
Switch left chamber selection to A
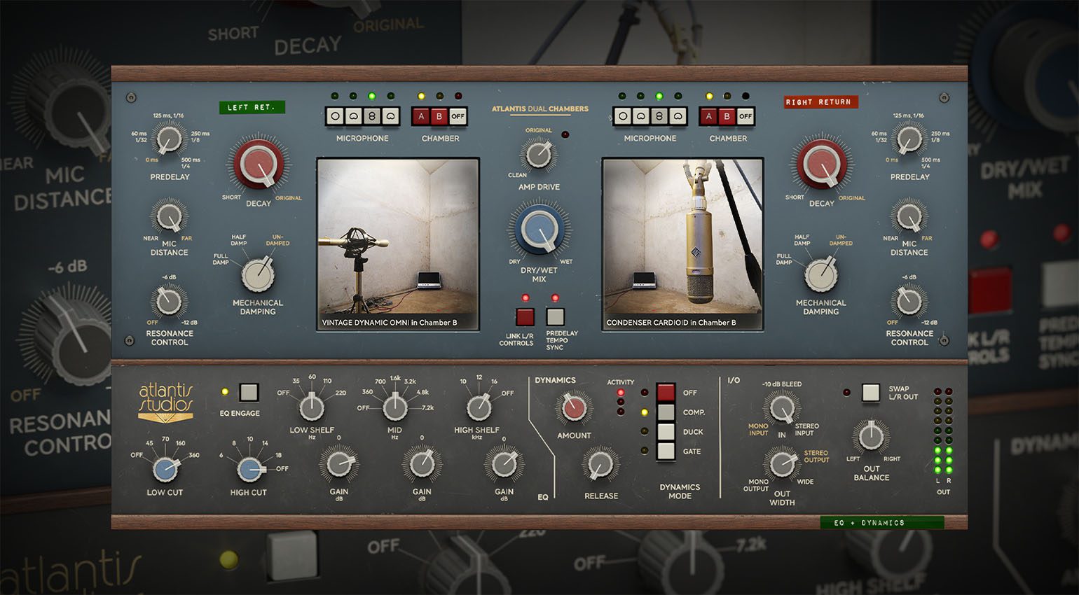pos(421,115)
